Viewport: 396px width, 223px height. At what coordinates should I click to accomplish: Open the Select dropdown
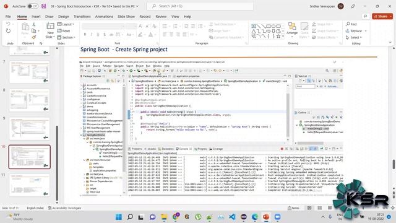[354, 37]
